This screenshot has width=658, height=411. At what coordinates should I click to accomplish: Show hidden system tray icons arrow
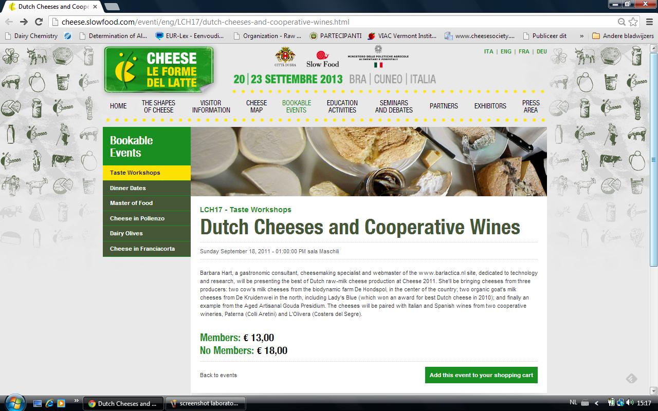click(596, 403)
